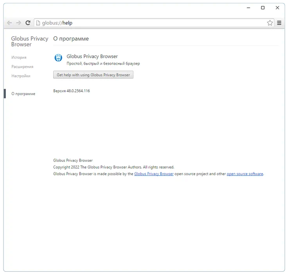This screenshot has height=274, width=288.
Task: Click the Copyright 2022 line
Action: (114, 167)
